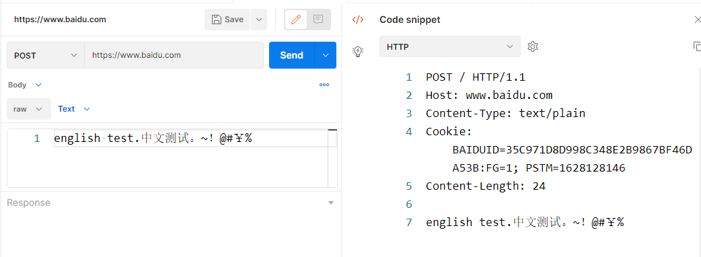
Task: Click the lightbulb info icon
Action: pyautogui.click(x=358, y=51)
